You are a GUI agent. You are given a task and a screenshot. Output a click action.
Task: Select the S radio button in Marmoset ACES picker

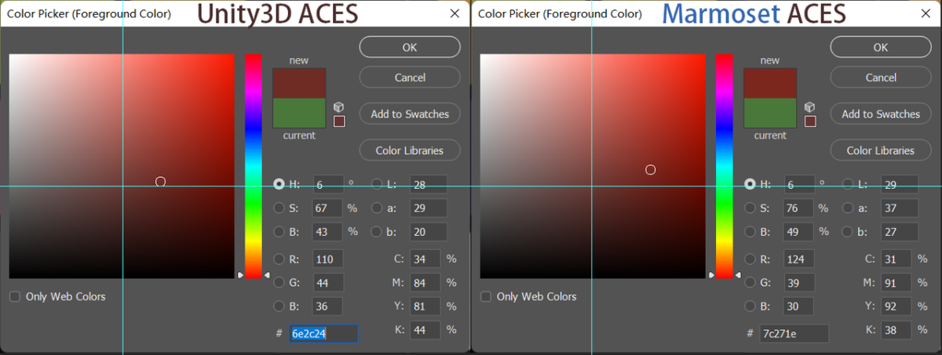coord(750,208)
